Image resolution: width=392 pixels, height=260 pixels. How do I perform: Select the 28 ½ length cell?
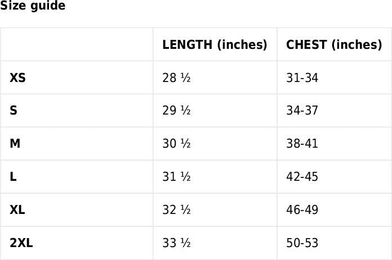(176, 78)
